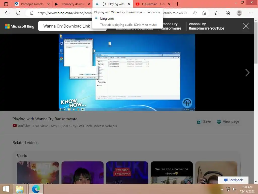The height and width of the screenshot is (194, 258).
Task: Click the scrollbar down arrow
Action: pyautogui.click(x=256, y=182)
